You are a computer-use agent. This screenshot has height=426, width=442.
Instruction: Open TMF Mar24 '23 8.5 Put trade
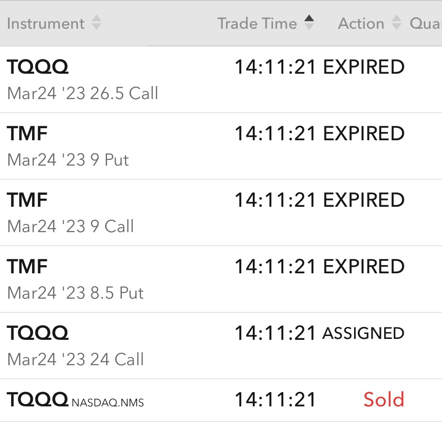pos(221,280)
